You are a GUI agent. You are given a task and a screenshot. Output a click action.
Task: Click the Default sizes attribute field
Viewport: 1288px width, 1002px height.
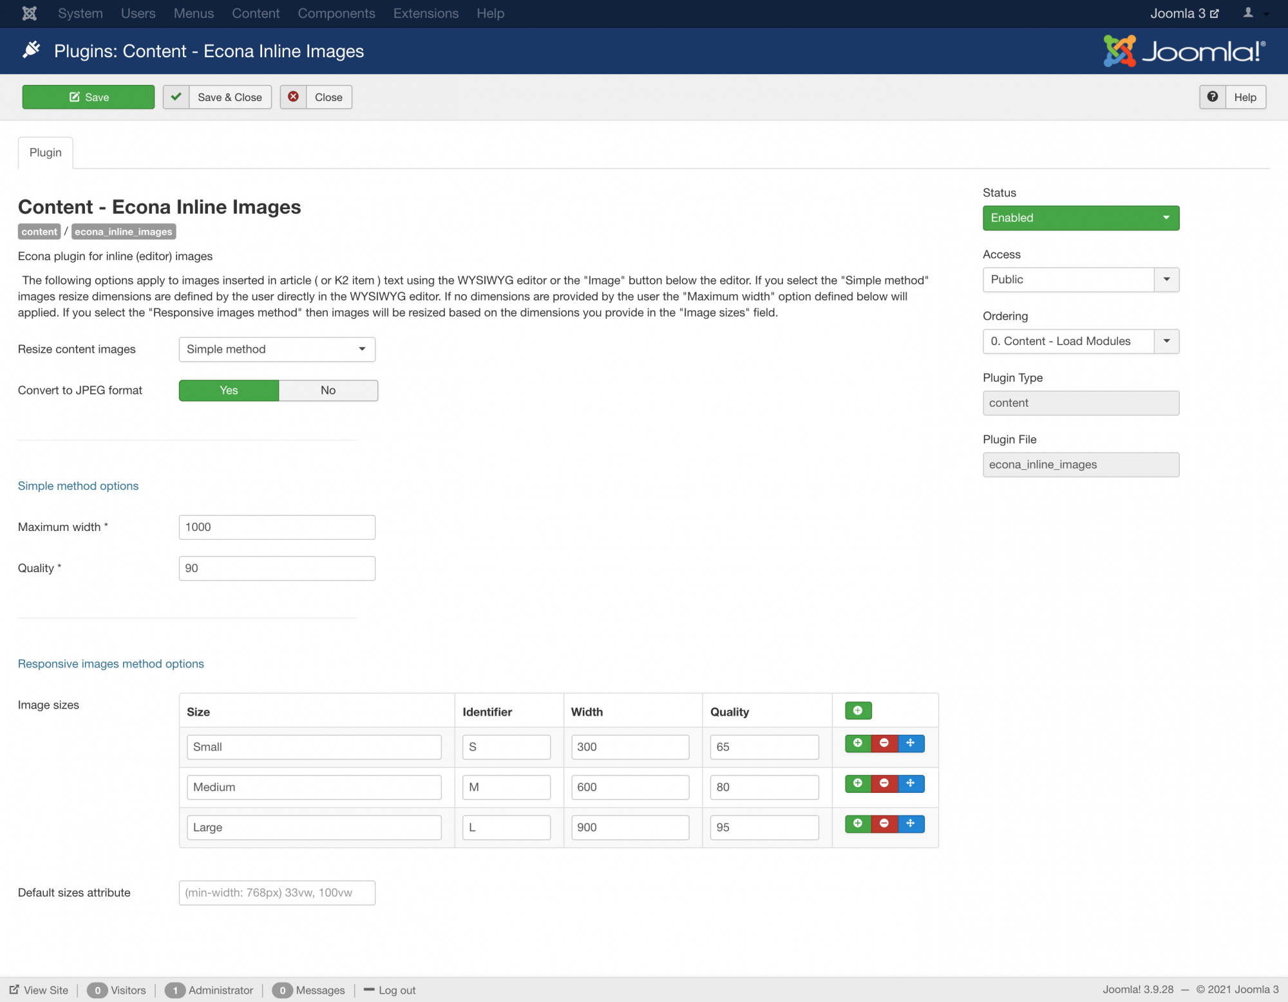(x=277, y=892)
